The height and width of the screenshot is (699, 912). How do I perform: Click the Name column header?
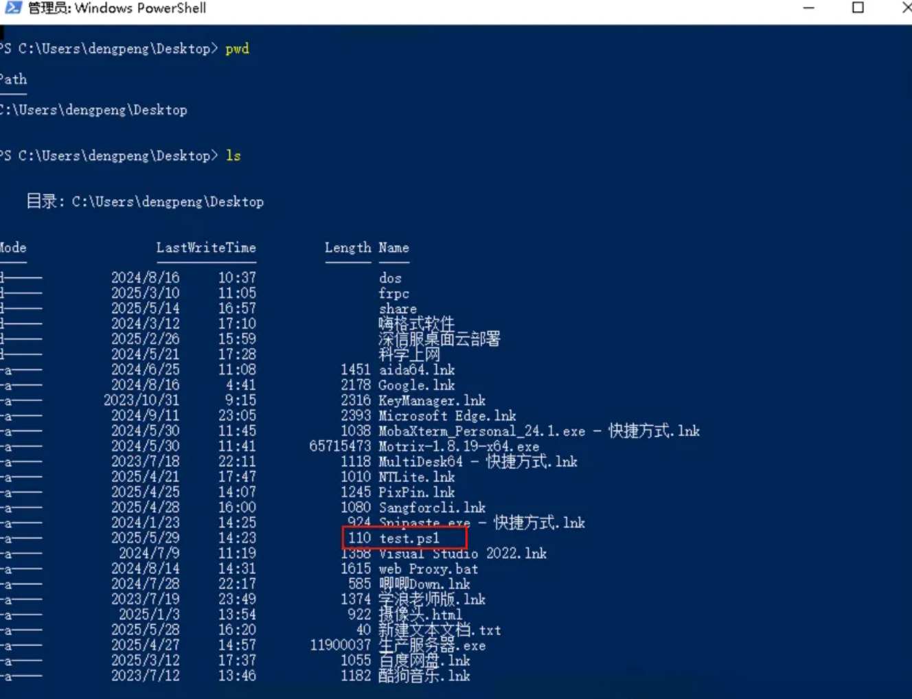coord(394,248)
